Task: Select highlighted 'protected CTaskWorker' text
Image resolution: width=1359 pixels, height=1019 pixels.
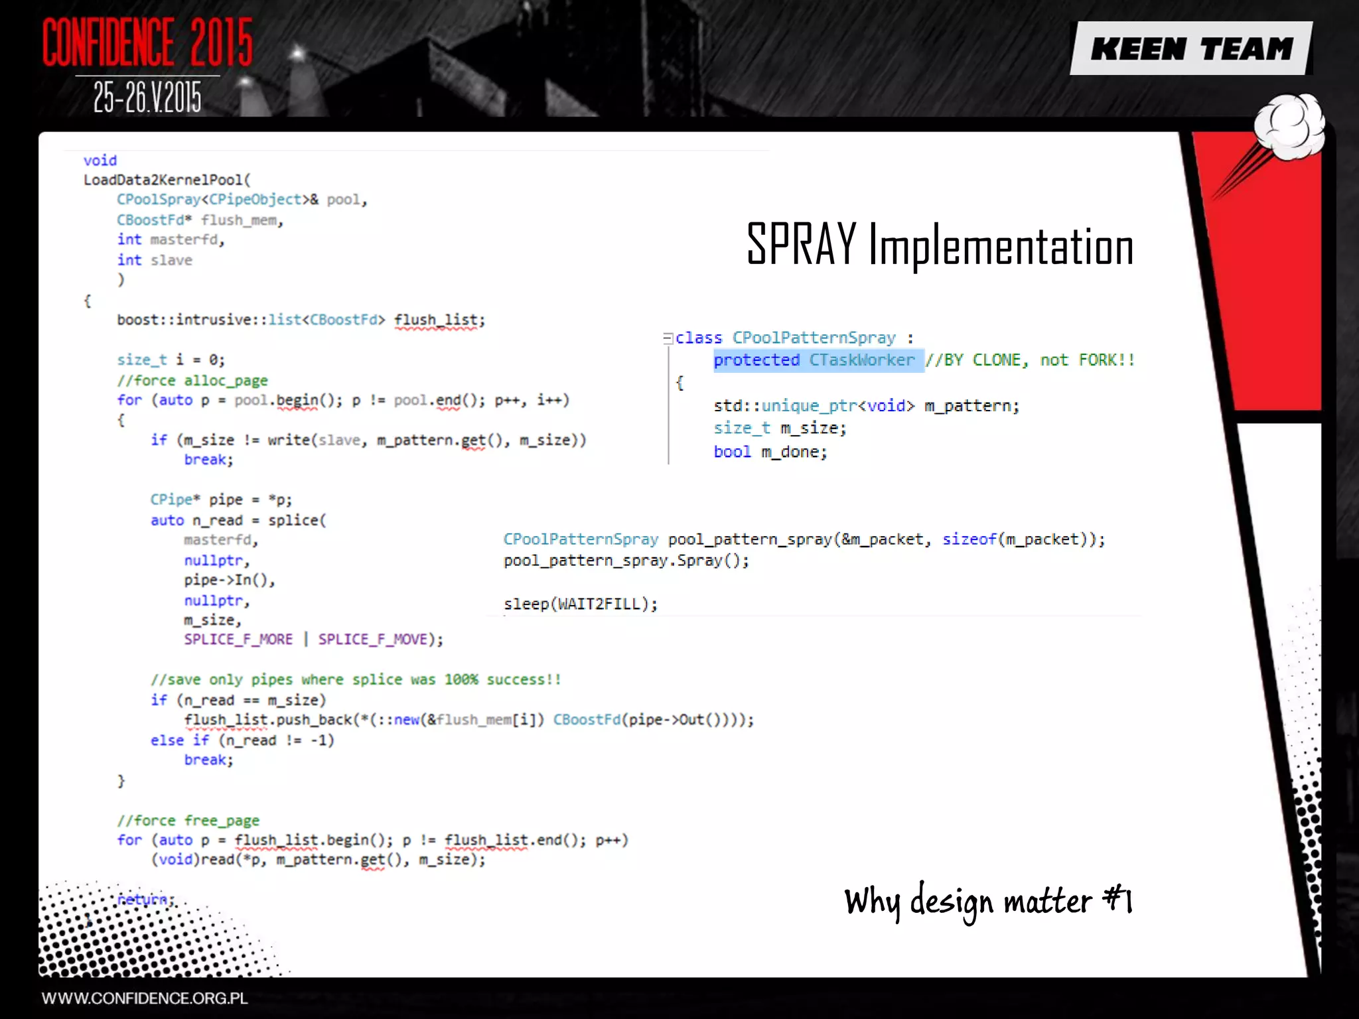Action: point(818,360)
